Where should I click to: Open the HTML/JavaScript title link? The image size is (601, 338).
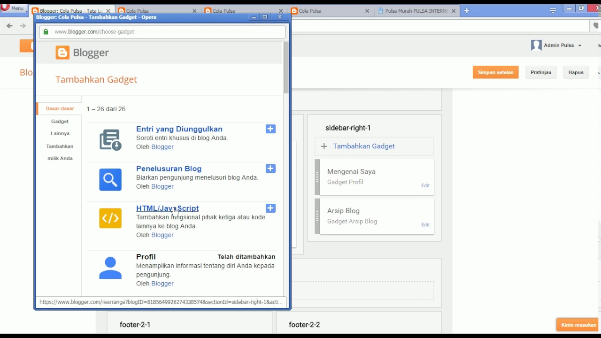click(168, 208)
